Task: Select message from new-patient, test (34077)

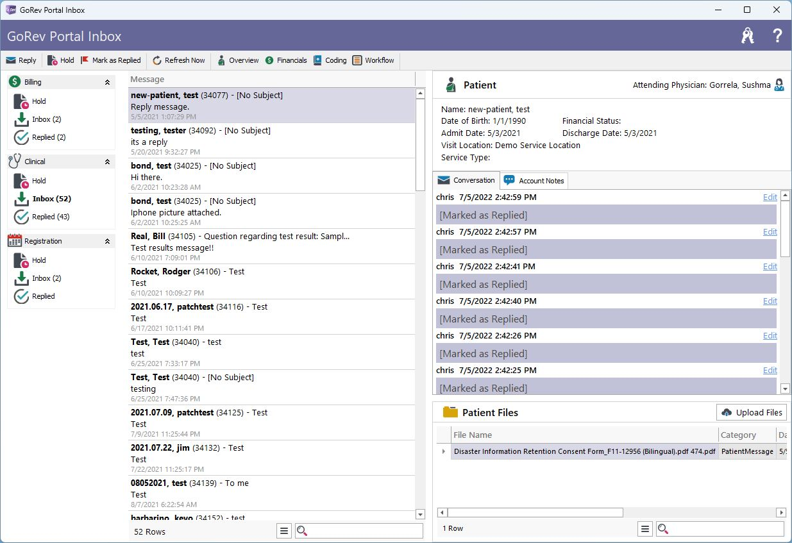Action: pyautogui.click(x=272, y=106)
